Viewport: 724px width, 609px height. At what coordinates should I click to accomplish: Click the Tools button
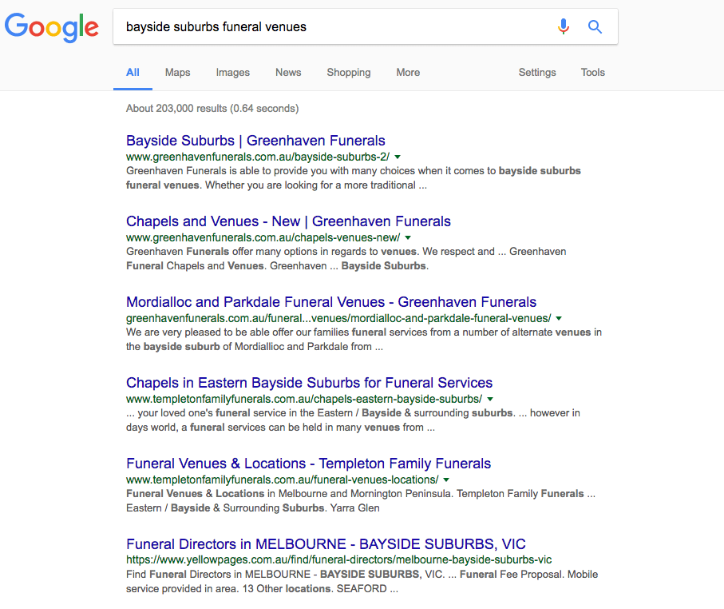593,72
